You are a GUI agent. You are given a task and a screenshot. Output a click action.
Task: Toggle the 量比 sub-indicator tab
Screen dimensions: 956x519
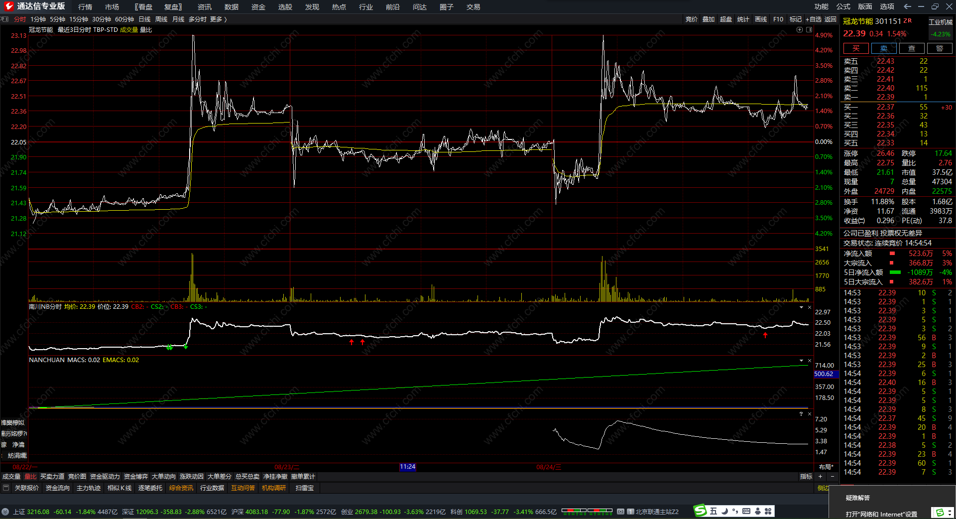click(31, 477)
